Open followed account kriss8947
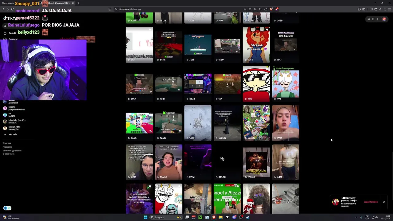This screenshot has width=393, height=221. pos(14,121)
